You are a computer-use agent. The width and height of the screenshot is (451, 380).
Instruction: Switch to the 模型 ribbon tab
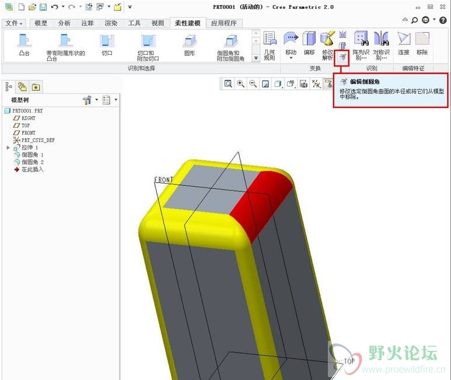tap(41, 23)
